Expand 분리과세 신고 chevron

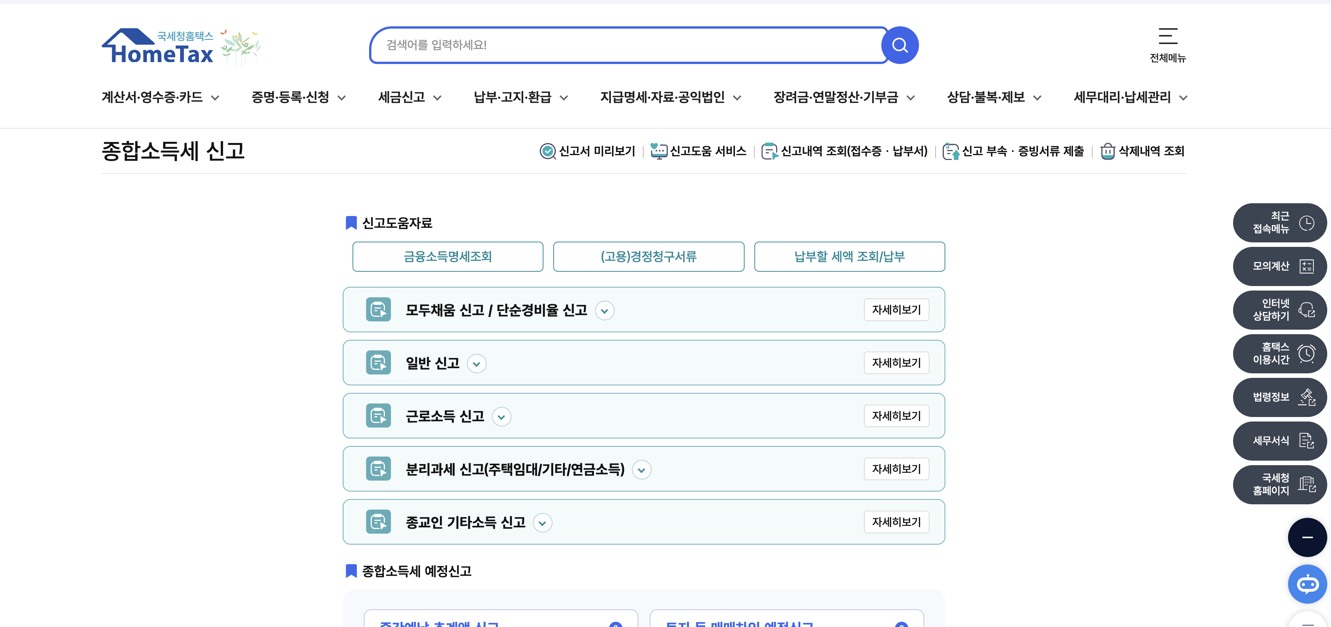pos(641,470)
